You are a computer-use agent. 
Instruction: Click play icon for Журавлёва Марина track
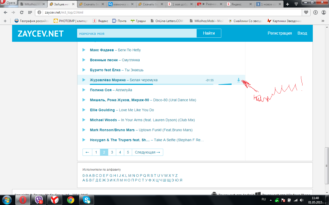coord(84,80)
